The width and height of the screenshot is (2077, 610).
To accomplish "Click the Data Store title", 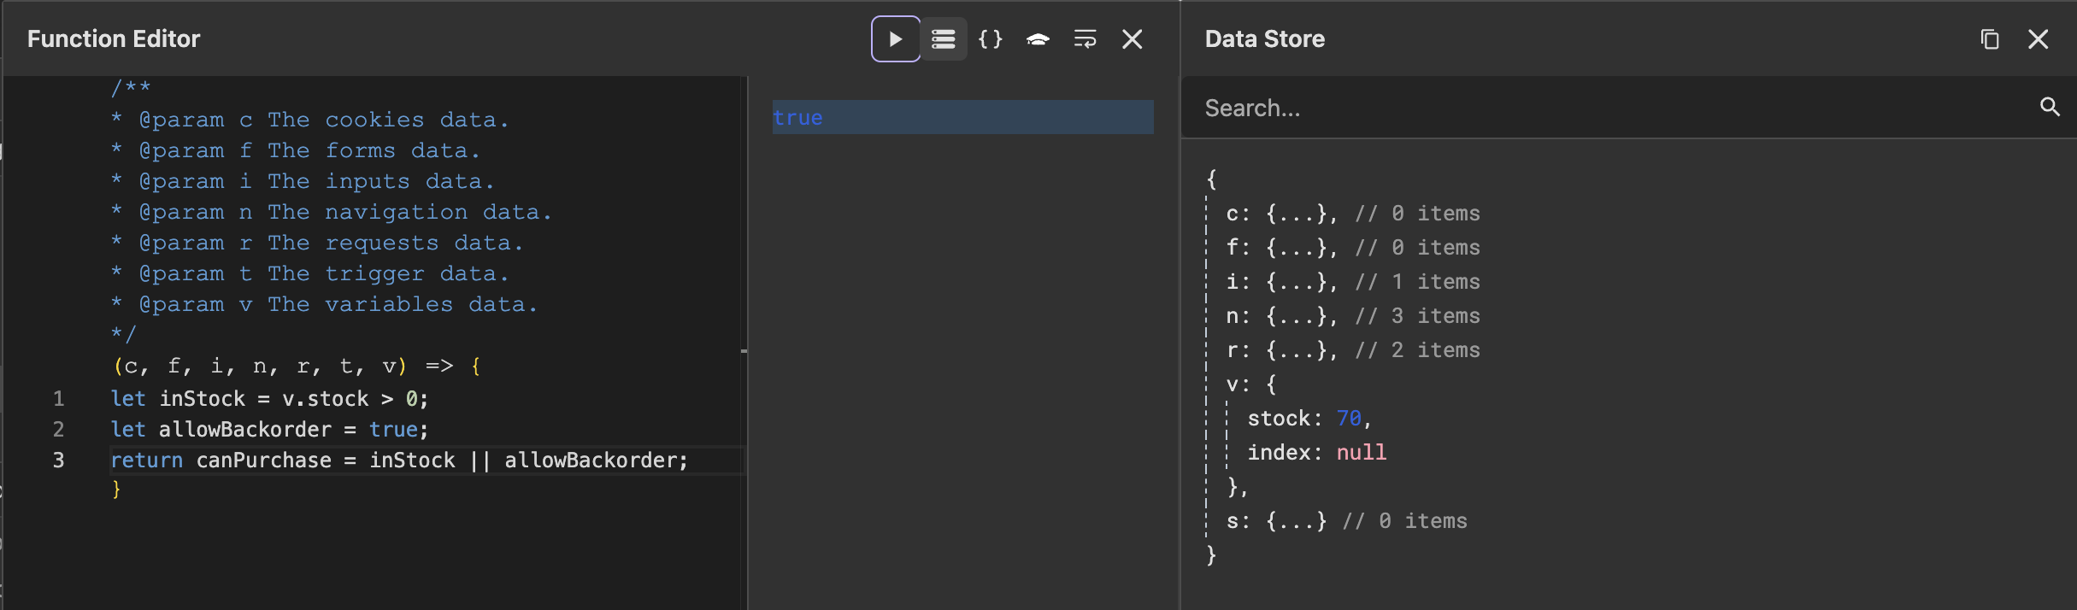I will click(1265, 39).
